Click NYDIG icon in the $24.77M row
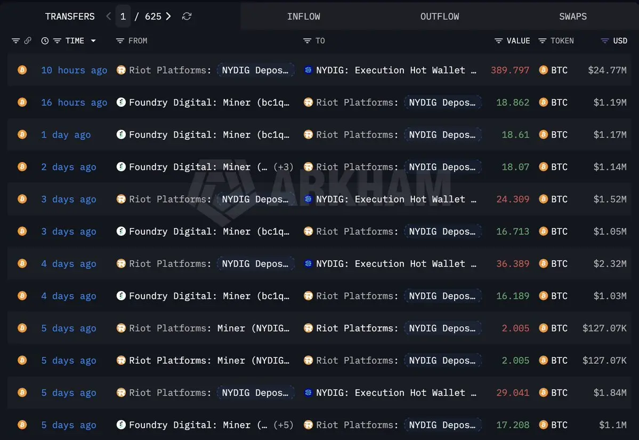Viewport: 639px width, 440px height. pyautogui.click(x=308, y=70)
